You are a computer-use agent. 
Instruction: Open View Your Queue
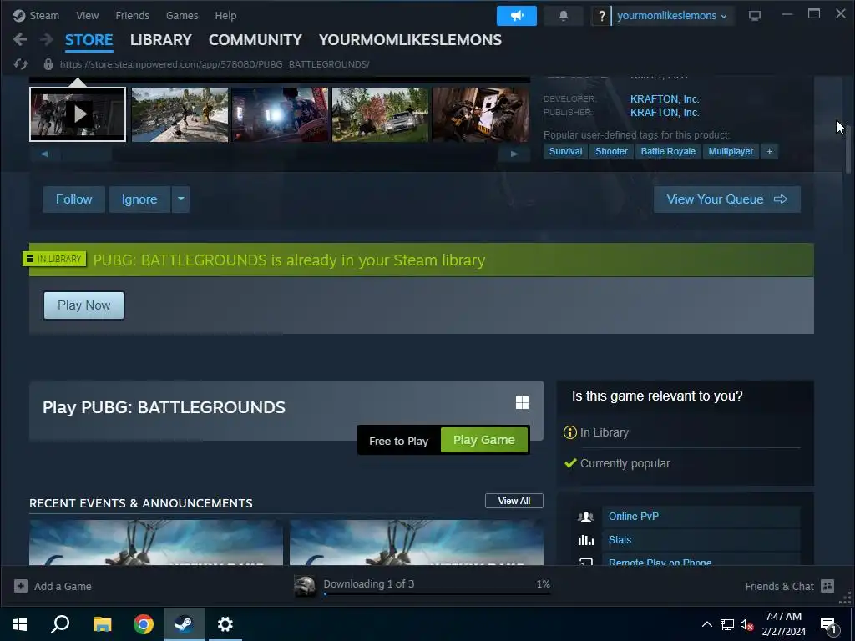click(727, 199)
